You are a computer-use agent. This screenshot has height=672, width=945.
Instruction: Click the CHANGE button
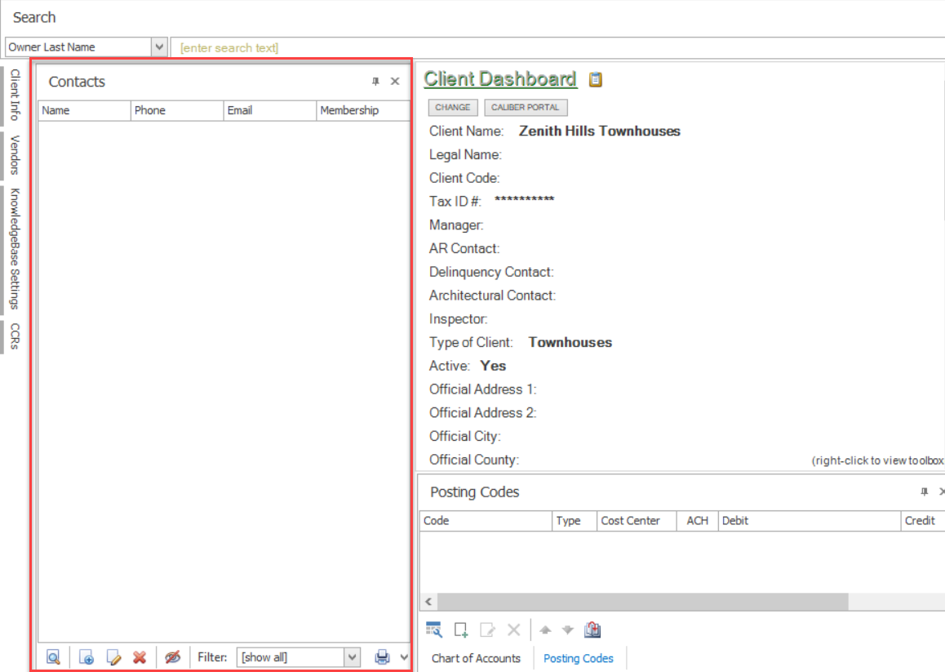pyautogui.click(x=453, y=108)
